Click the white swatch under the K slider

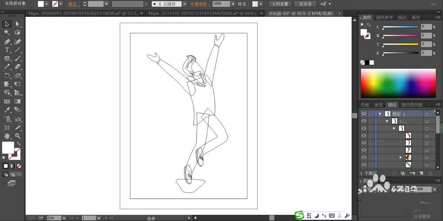pyautogui.click(x=372, y=62)
